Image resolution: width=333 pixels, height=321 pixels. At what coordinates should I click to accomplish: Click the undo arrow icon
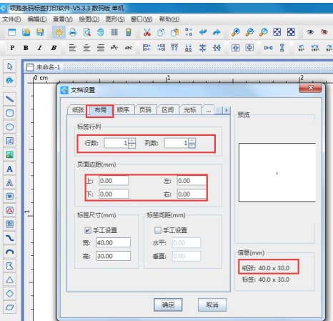pyautogui.click(x=203, y=32)
